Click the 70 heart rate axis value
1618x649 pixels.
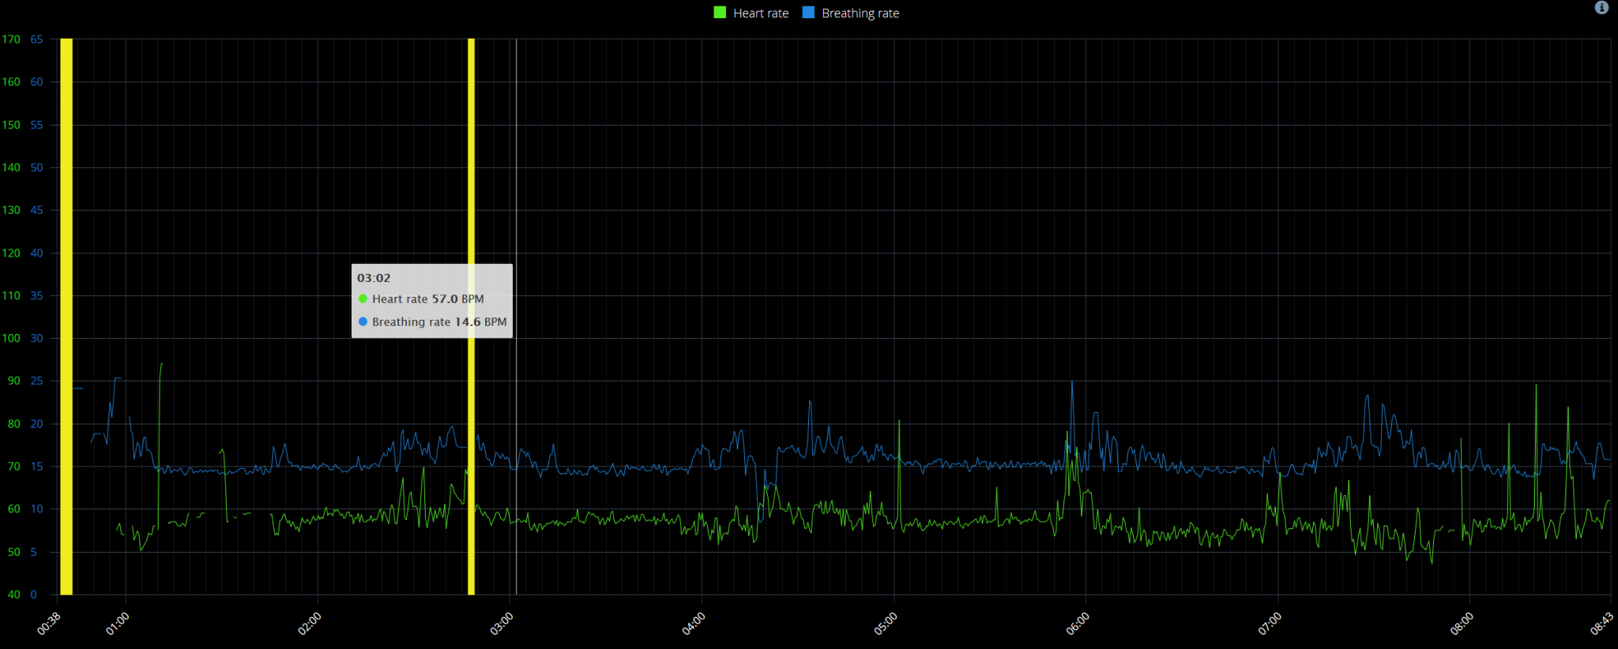coord(14,467)
